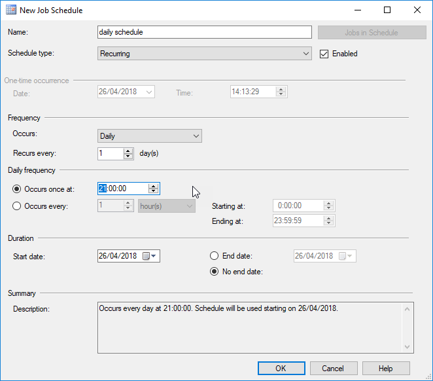Click the New Job Schedule window icon
Image resolution: width=433 pixels, height=381 pixels.
(10, 10)
